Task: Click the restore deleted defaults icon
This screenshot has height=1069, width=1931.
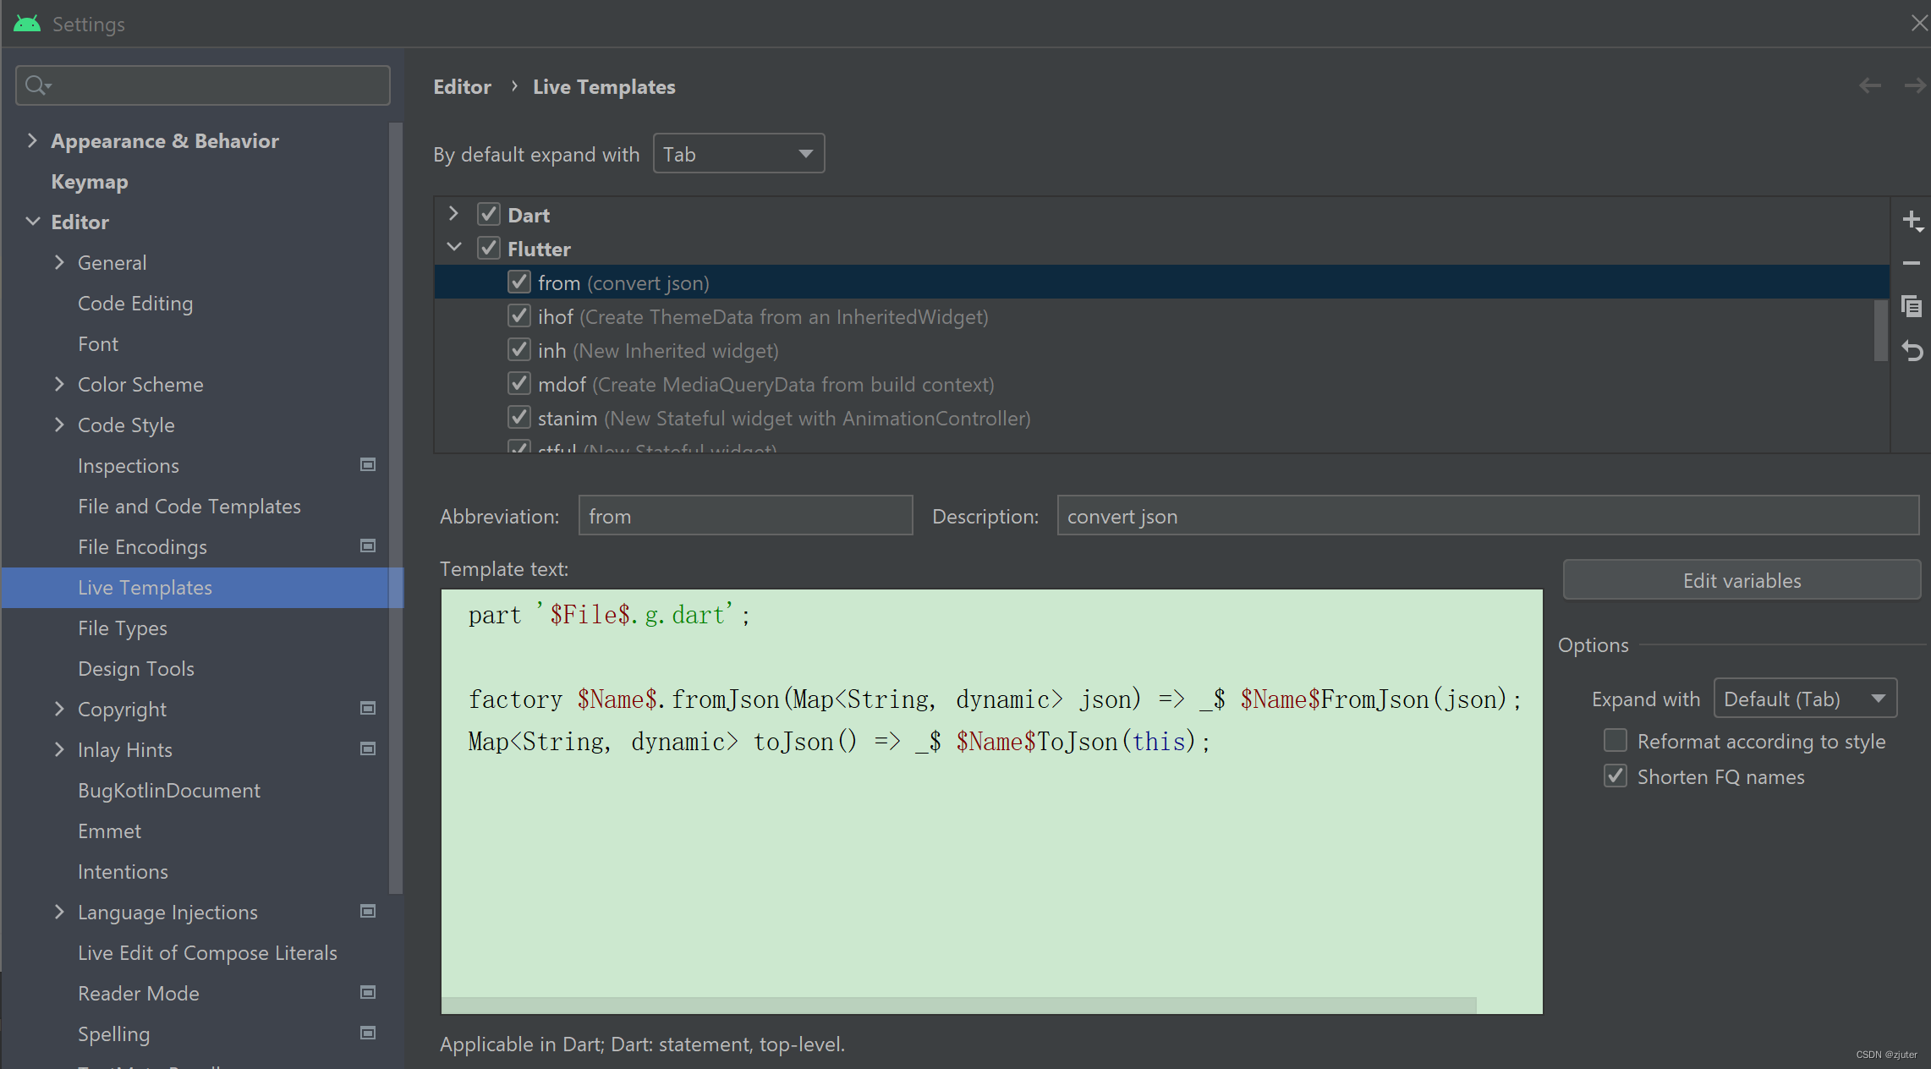Action: pos(1912,350)
